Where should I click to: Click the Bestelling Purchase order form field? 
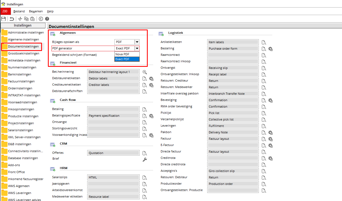(233, 49)
